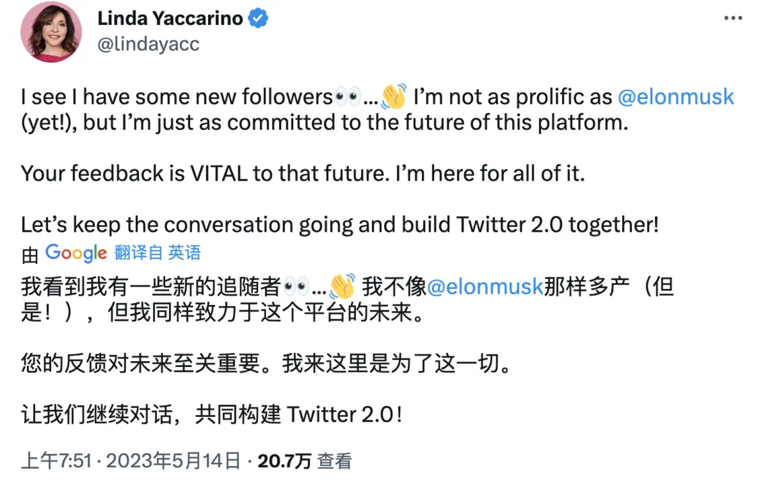Viewport: 758px width, 491px height.
Task: Open the @lindayacc handle link
Action: click(148, 44)
